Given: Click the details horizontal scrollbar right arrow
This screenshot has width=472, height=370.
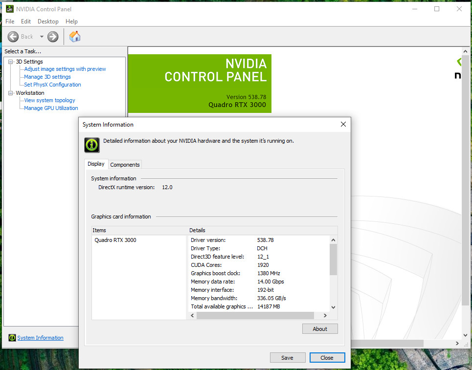Looking at the screenshot, I should point(325,315).
